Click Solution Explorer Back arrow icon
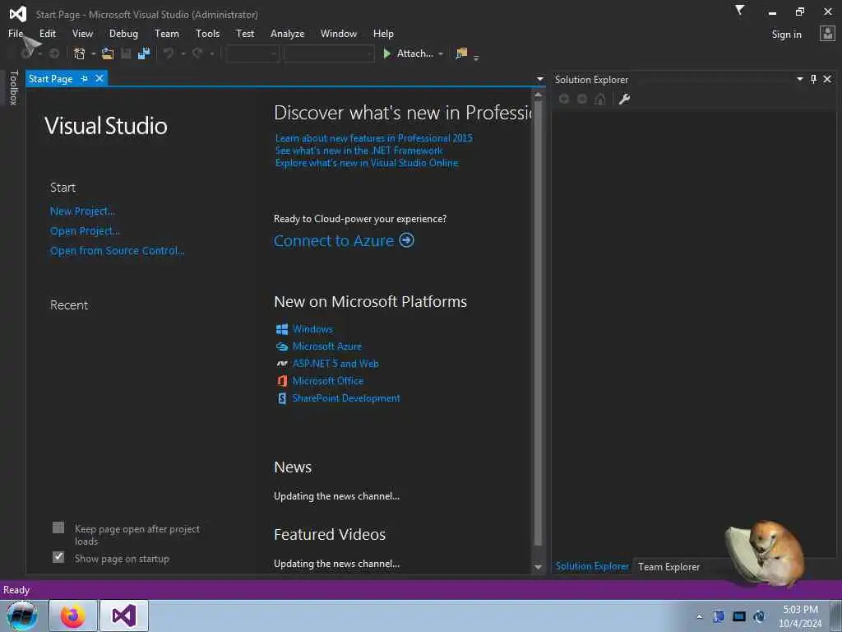 click(x=564, y=99)
